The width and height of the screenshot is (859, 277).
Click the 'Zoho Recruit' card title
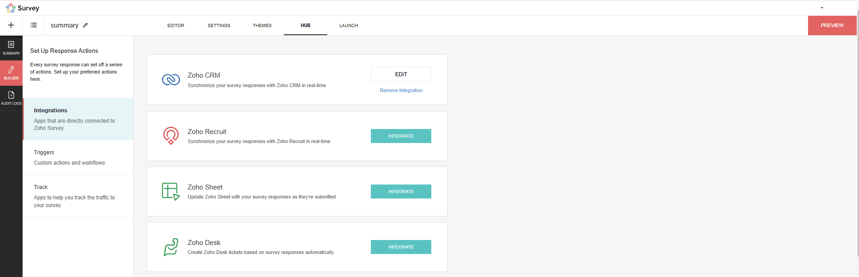[x=207, y=132]
